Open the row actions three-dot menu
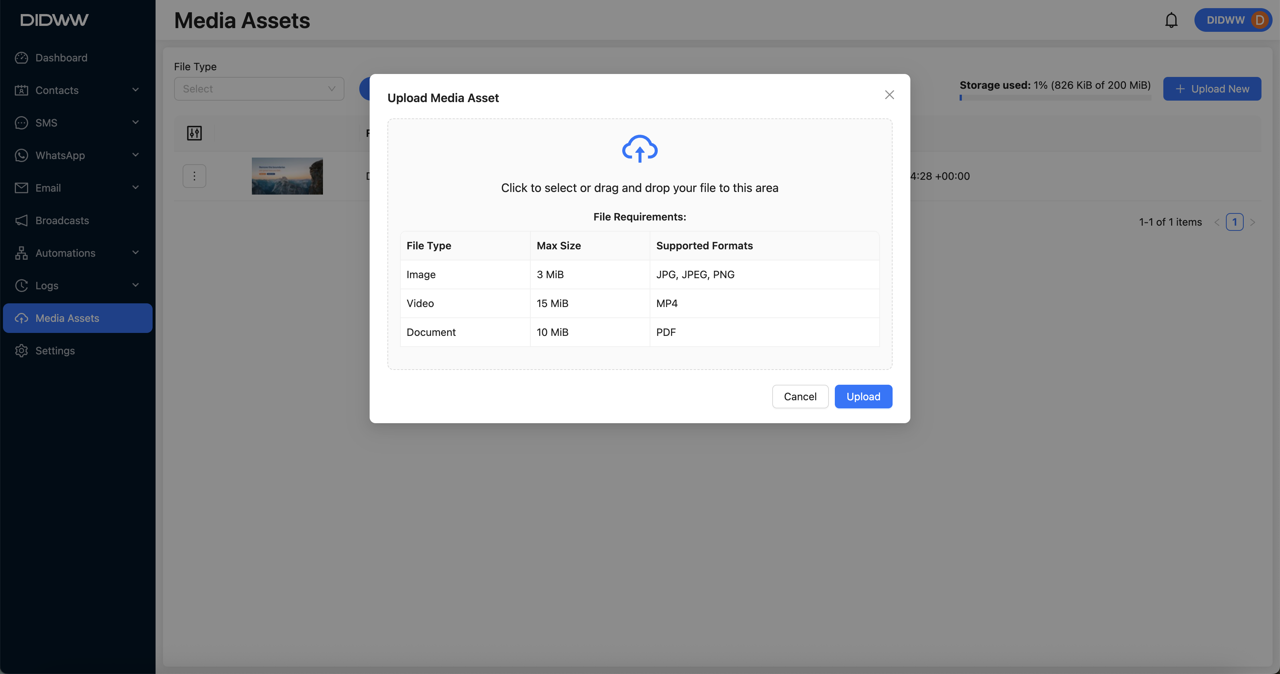 (194, 176)
